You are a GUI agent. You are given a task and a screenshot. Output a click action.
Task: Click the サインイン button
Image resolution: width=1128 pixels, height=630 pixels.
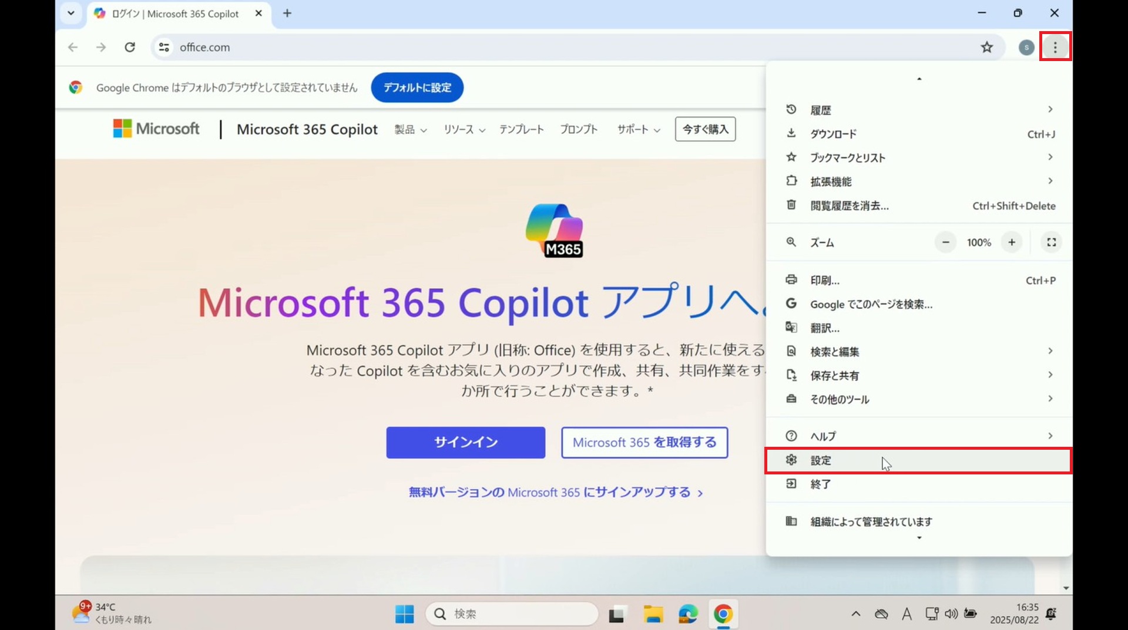click(465, 442)
